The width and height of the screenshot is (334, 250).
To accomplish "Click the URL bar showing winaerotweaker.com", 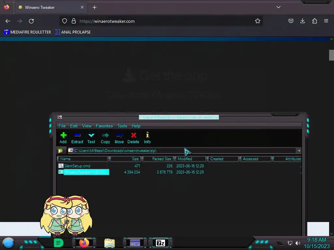I will [x=162, y=21].
